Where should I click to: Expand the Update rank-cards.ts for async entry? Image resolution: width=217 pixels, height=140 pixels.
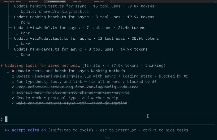(x=81, y=49)
